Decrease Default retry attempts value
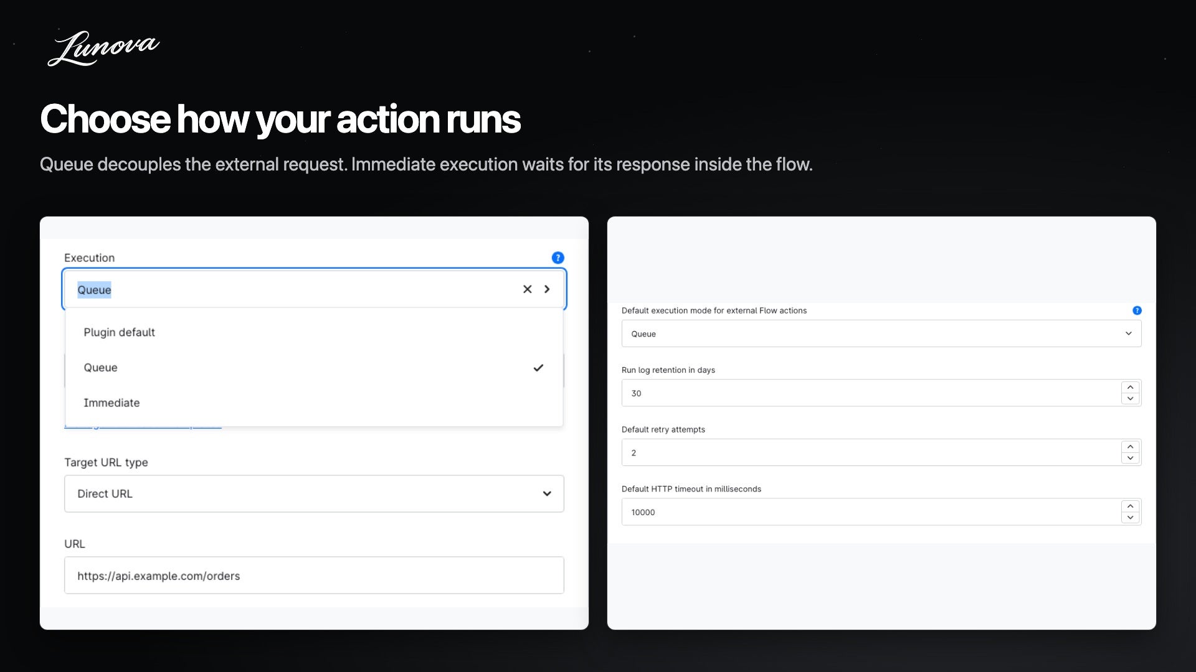The width and height of the screenshot is (1196, 672). coord(1130,459)
